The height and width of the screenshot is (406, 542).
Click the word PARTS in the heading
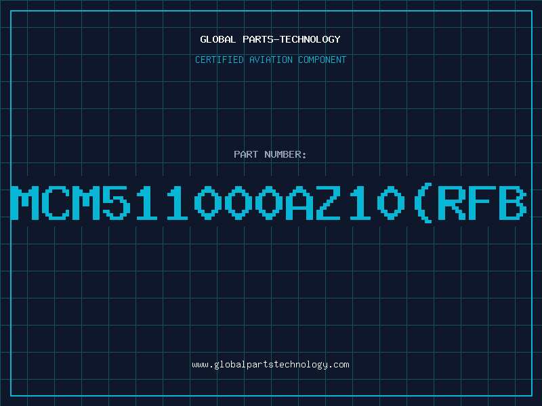pos(258,39)
